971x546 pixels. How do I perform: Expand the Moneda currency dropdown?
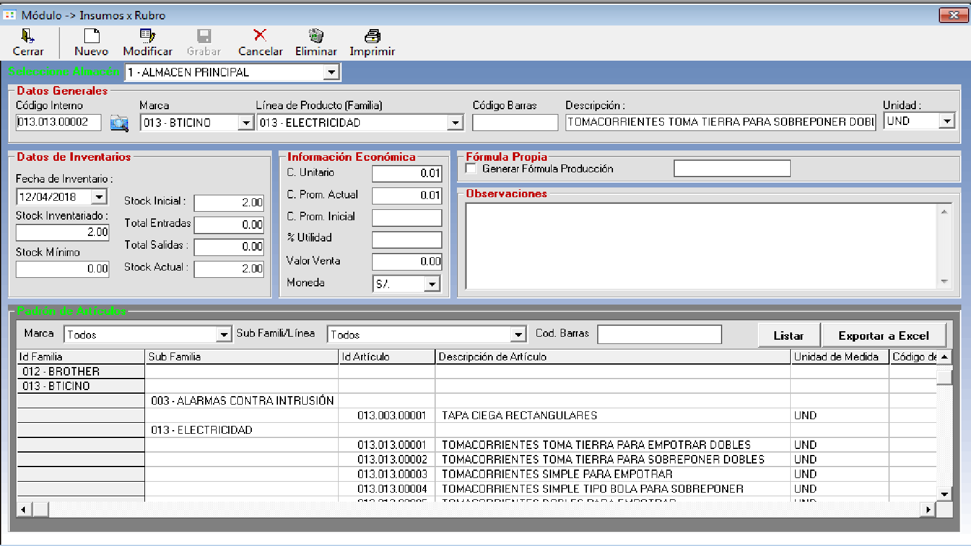tap(431, 284)
